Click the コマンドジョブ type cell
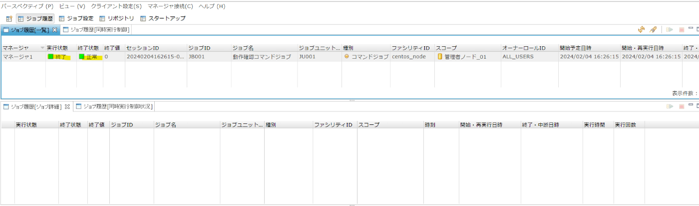 pyautogui.click(x=366, y=57)
